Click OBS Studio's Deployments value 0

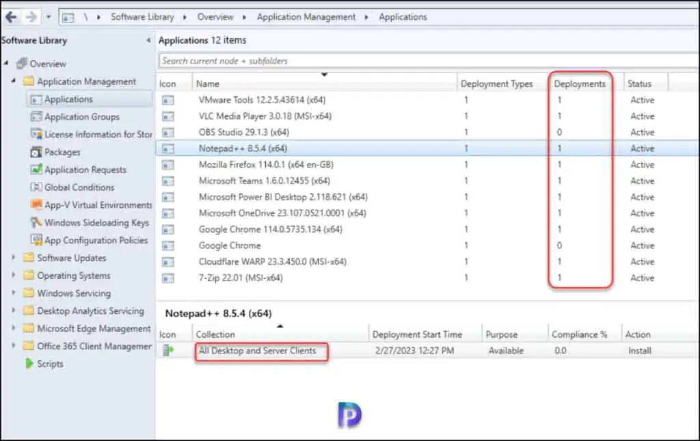click(x=559, y=133)
